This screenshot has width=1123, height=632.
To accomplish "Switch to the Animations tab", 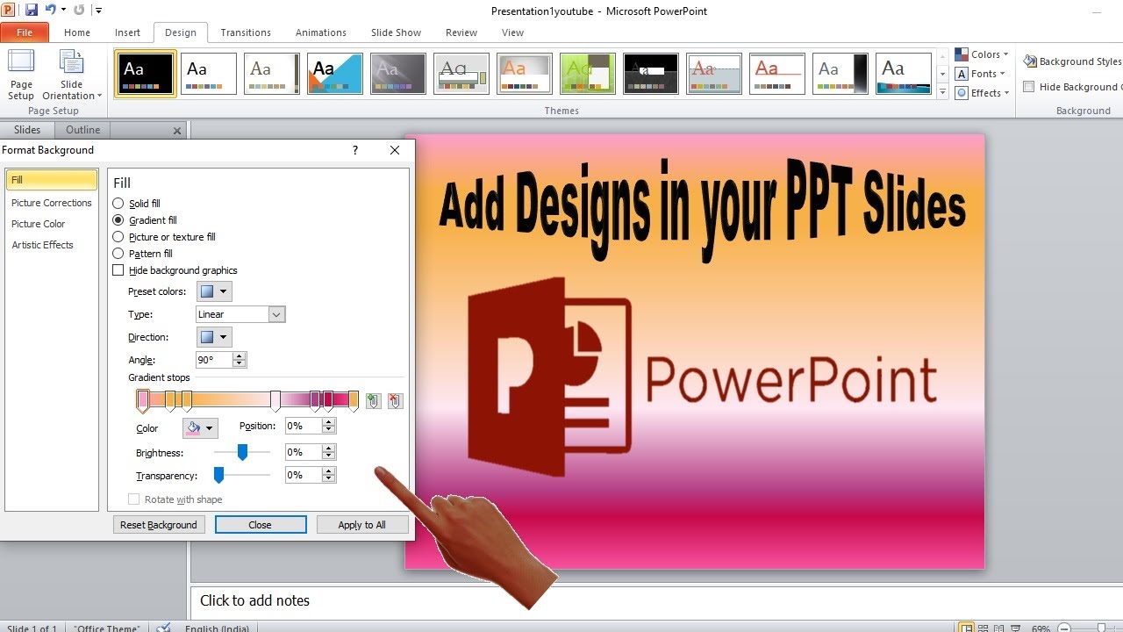I will (321, 32).
